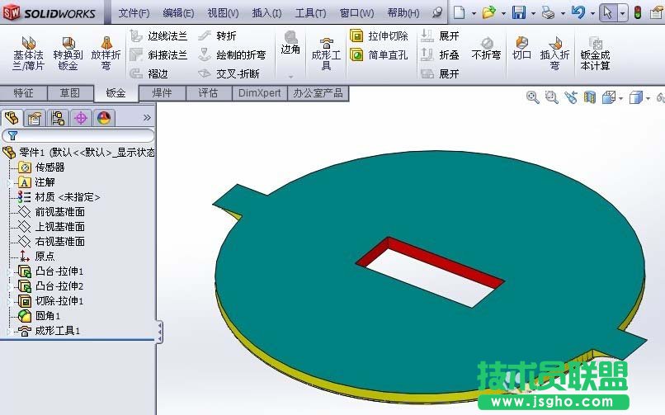Choose Sketched Bend (绘制的折弯)
The width and height of the screenshot is (665, 415).
pos(232,54)
